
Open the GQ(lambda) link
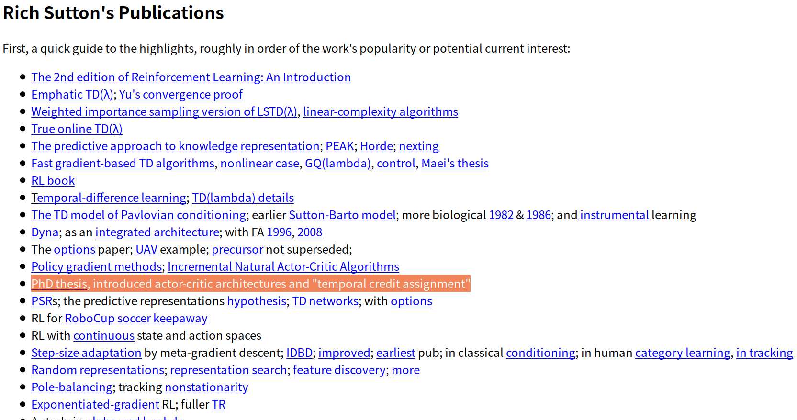338,164
